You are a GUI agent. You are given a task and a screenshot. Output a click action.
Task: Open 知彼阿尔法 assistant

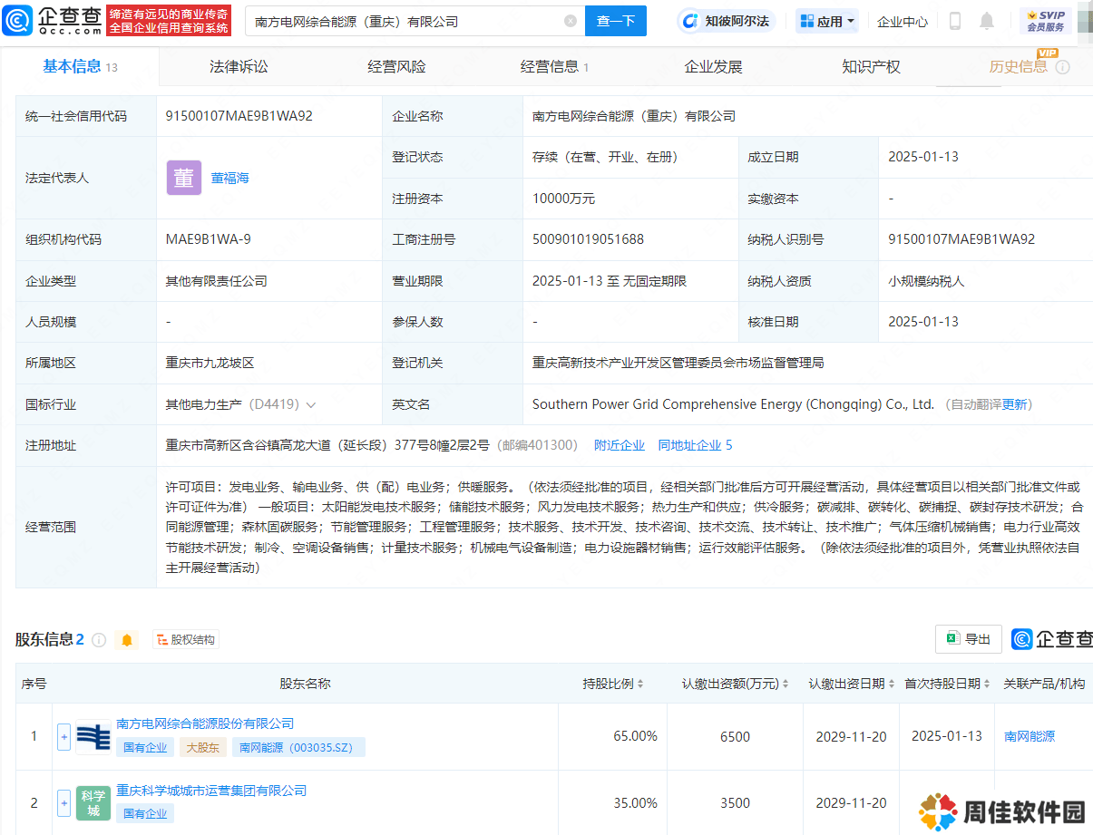click(x=726, y=21)
